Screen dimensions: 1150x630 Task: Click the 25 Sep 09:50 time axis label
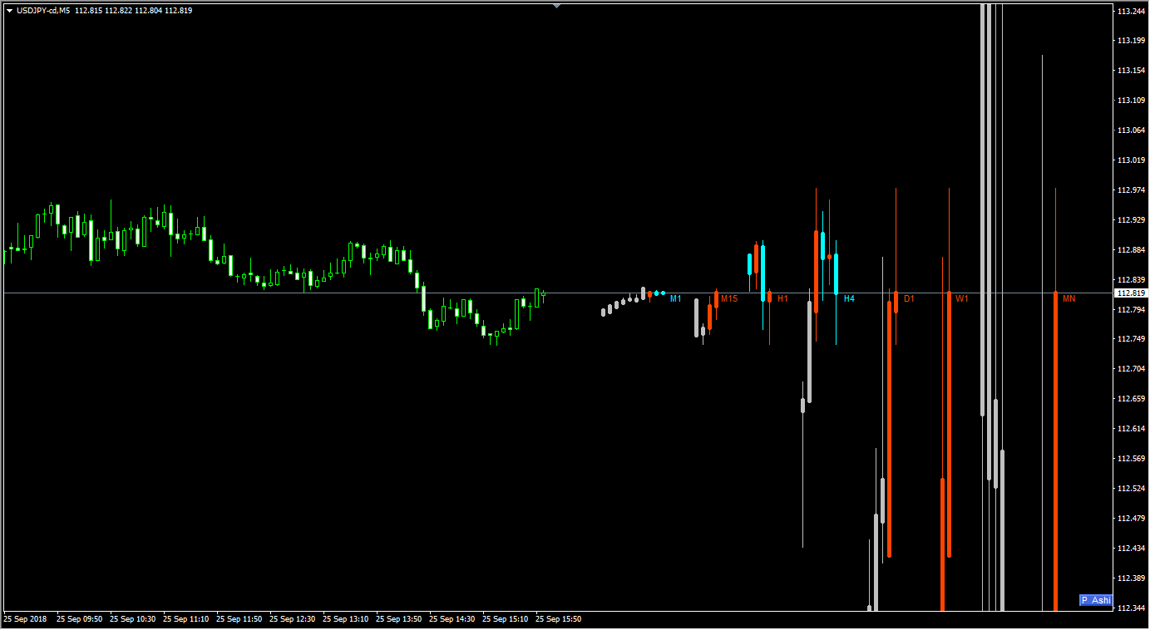pyautogui.click(x=80, y=619)
